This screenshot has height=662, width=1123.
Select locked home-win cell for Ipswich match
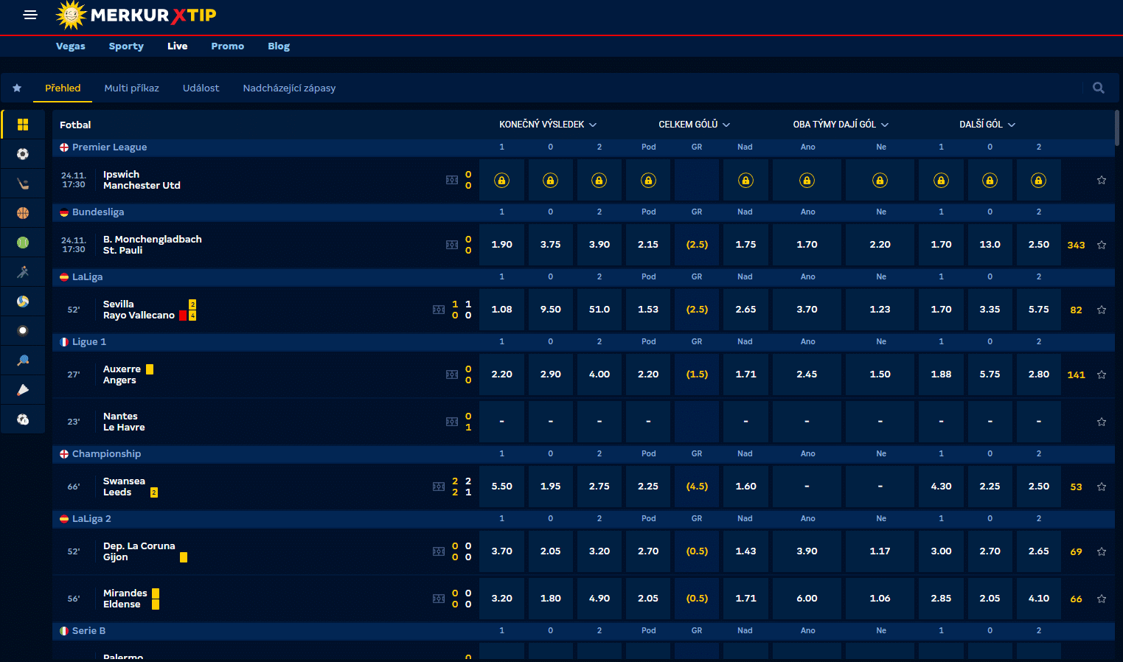pyautogui.click(x=502, y=180)
